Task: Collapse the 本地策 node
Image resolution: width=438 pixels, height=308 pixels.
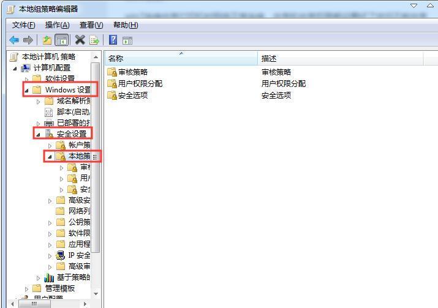Action: (50, 157)
